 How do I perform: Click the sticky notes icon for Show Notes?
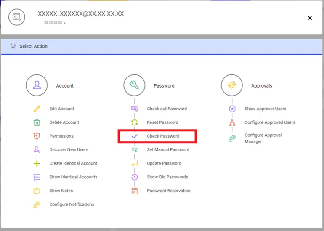tap(37, 191)
